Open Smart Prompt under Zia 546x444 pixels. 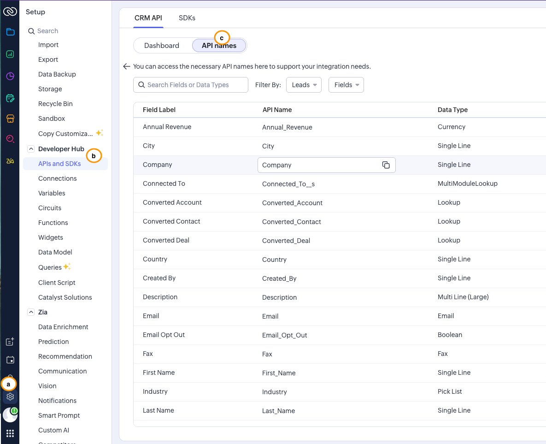pos(59,415)
